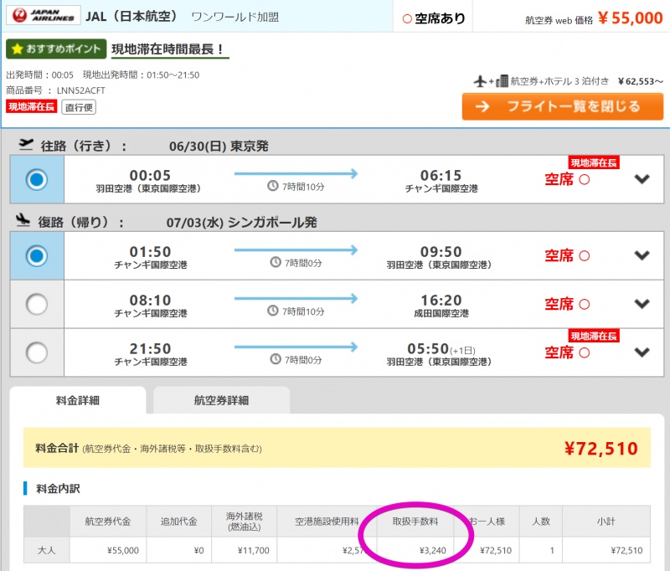Click the landing plane icon beside 復路
The image size is (670, 571).
click(26, 221)
